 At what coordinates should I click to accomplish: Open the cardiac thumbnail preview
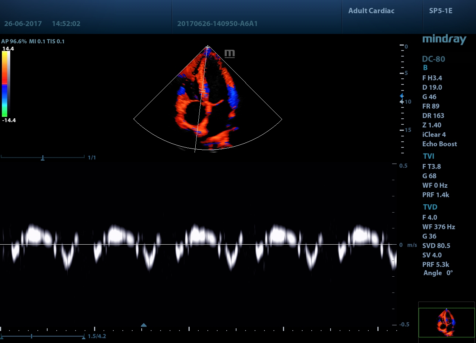(x=446, y=323)
